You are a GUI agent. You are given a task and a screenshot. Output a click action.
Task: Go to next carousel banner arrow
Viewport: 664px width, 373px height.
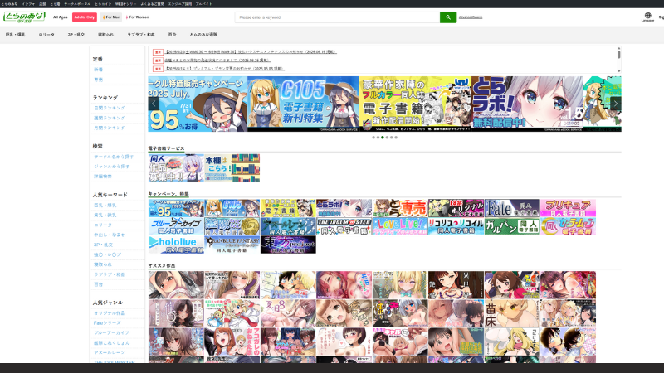615,104
